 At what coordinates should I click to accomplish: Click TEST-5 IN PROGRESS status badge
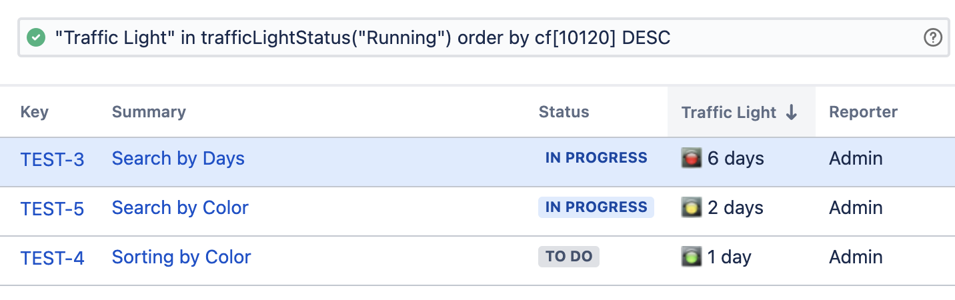pyautogui.click(x=596, y=207)
